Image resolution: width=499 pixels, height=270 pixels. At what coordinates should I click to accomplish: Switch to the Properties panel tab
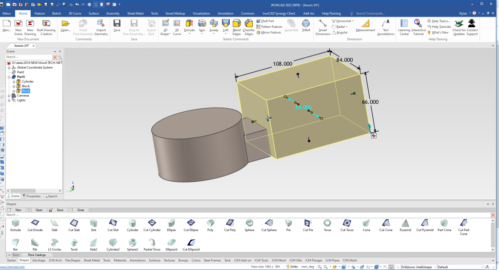(32, 196)
